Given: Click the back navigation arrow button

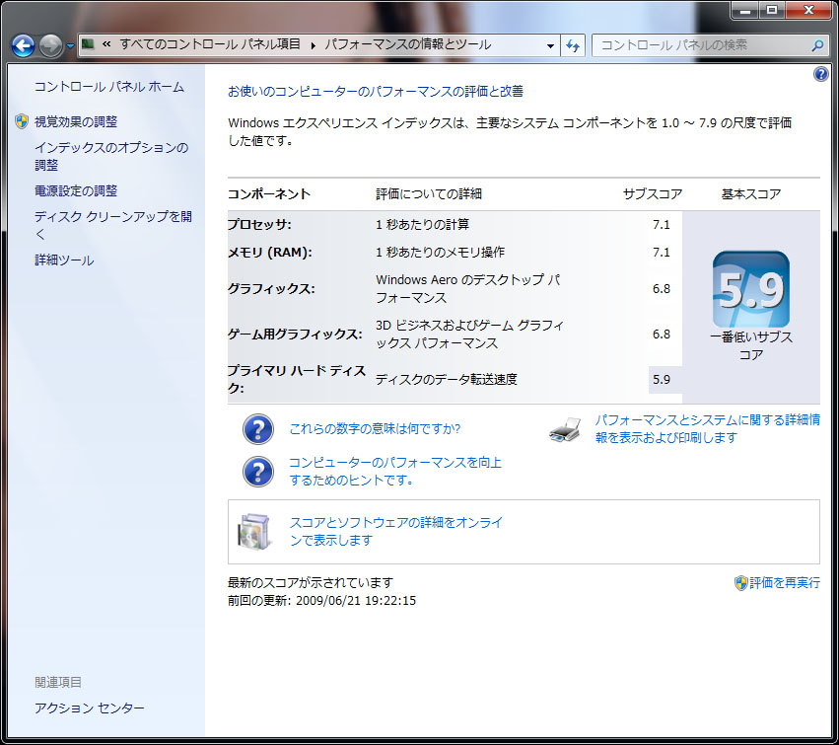Looking at the screenshot, I should click(x=24, y=45).
